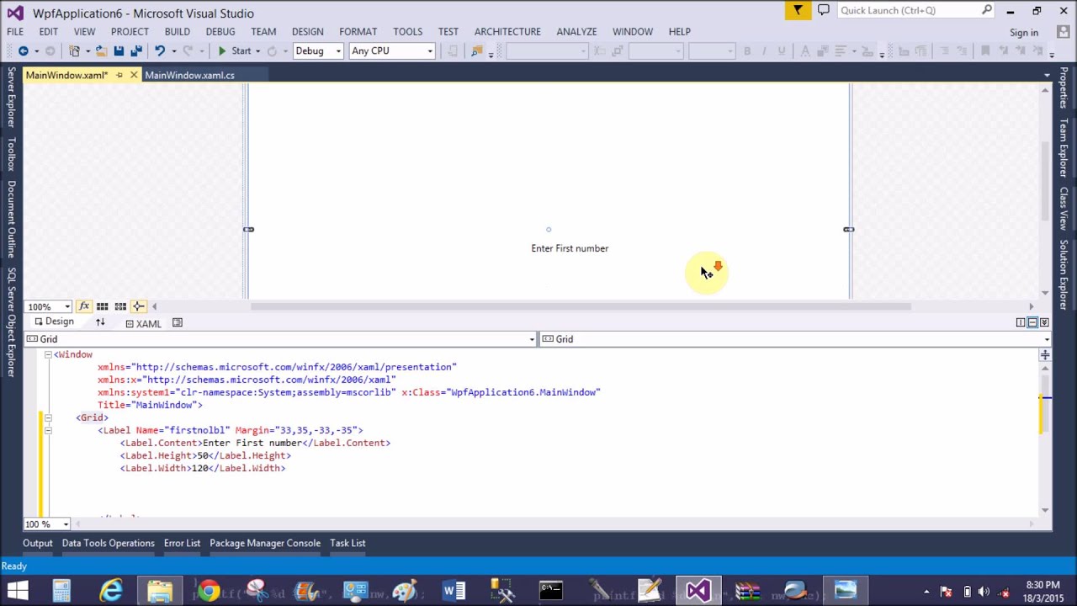Open the Error List tab

182,543
